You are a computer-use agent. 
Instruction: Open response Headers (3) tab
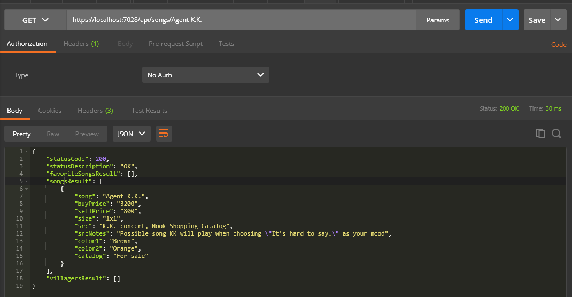[95, 111]
